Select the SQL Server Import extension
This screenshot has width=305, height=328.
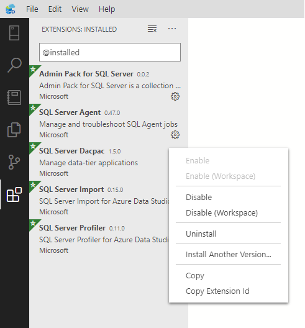(x=99, y=200)
